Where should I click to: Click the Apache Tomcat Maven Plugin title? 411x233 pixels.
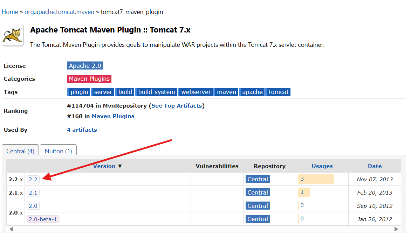[x=110, y=30]
